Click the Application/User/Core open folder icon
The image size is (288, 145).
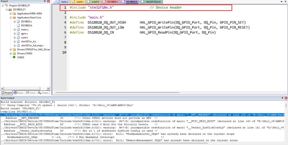[14, 18]
